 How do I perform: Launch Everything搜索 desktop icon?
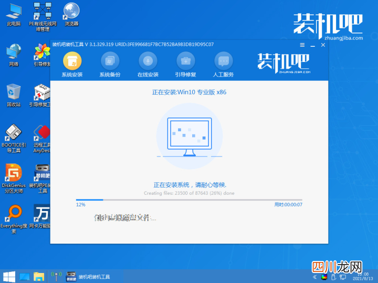[14, 219]
